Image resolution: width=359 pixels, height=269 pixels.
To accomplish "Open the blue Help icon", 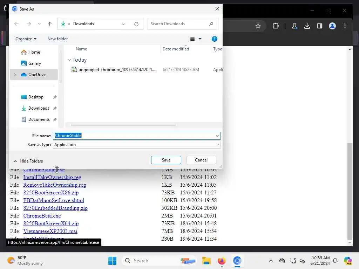I will (214, 39).
